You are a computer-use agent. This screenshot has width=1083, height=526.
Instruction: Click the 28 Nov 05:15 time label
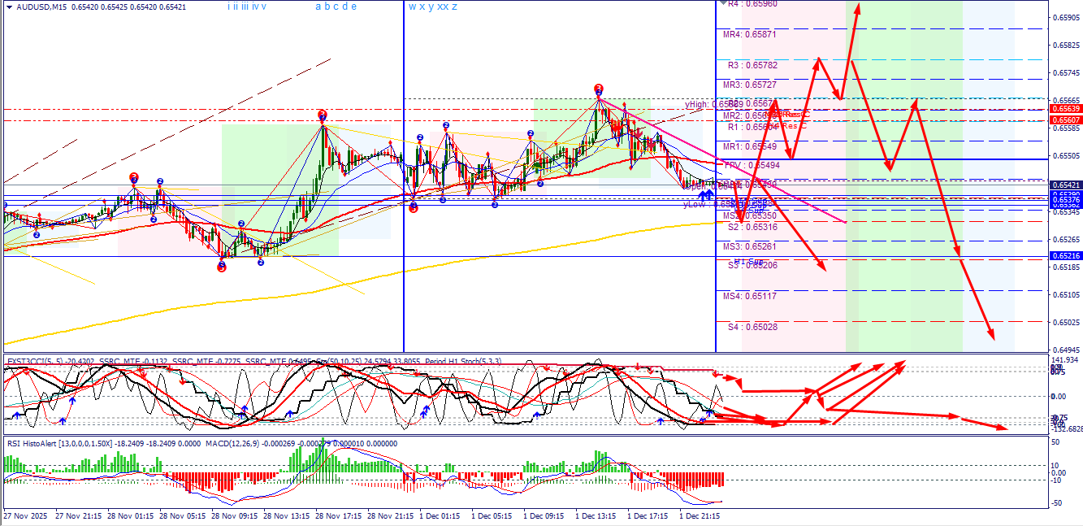(x=184, y=515)
